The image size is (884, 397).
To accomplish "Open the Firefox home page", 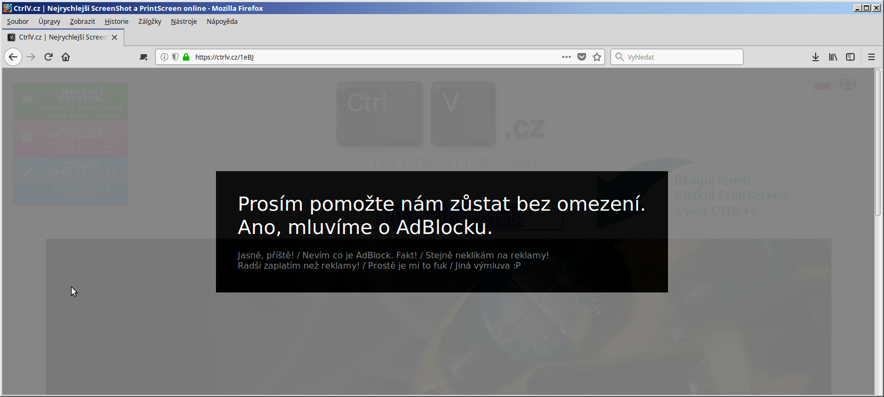I will [x=66, y=57].
